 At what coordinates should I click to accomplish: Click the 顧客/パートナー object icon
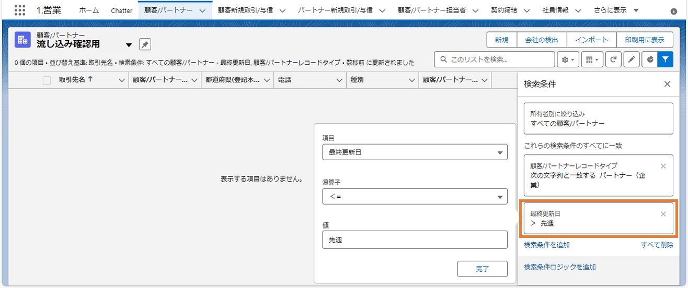[22, 40]
